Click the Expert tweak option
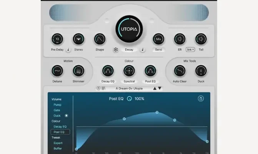This screenshot has width=258, height=154. point(58,143)
